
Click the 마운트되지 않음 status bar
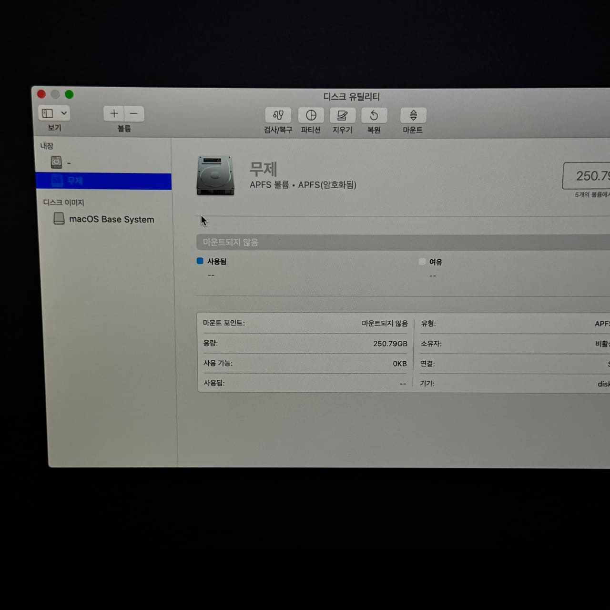click(403, 242)
